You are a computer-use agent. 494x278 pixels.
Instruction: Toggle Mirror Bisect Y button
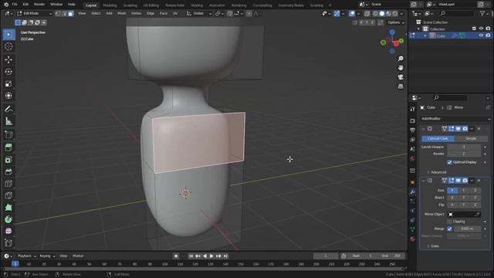(x=463, y=198)
